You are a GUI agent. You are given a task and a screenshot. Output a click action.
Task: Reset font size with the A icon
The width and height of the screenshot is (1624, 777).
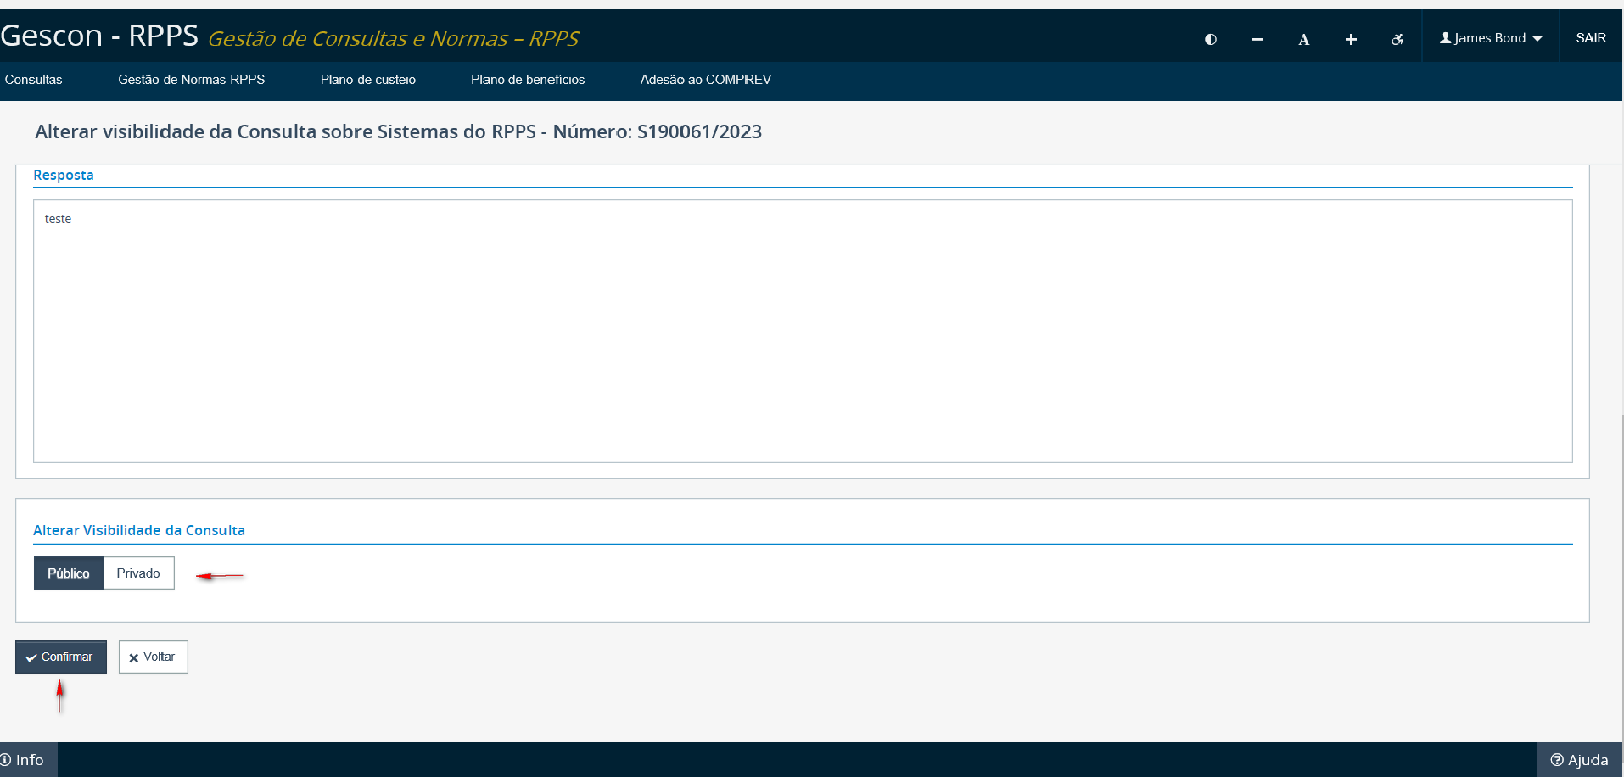point(1303,39)
